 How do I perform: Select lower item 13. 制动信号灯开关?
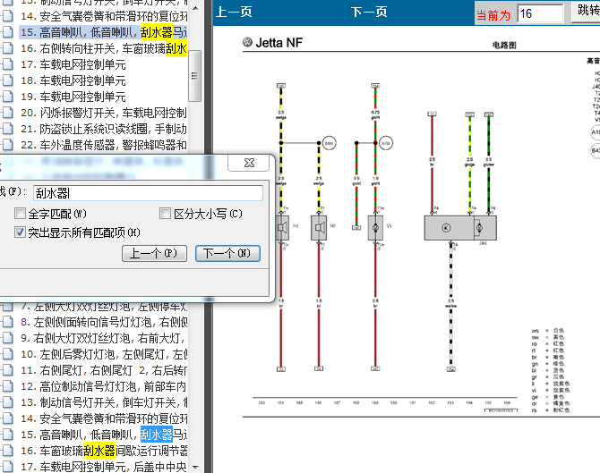point(104,402)
